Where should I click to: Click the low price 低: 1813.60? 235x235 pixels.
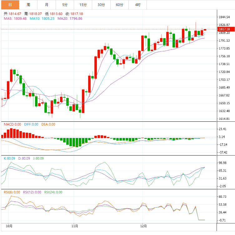(x=54, y=14)
